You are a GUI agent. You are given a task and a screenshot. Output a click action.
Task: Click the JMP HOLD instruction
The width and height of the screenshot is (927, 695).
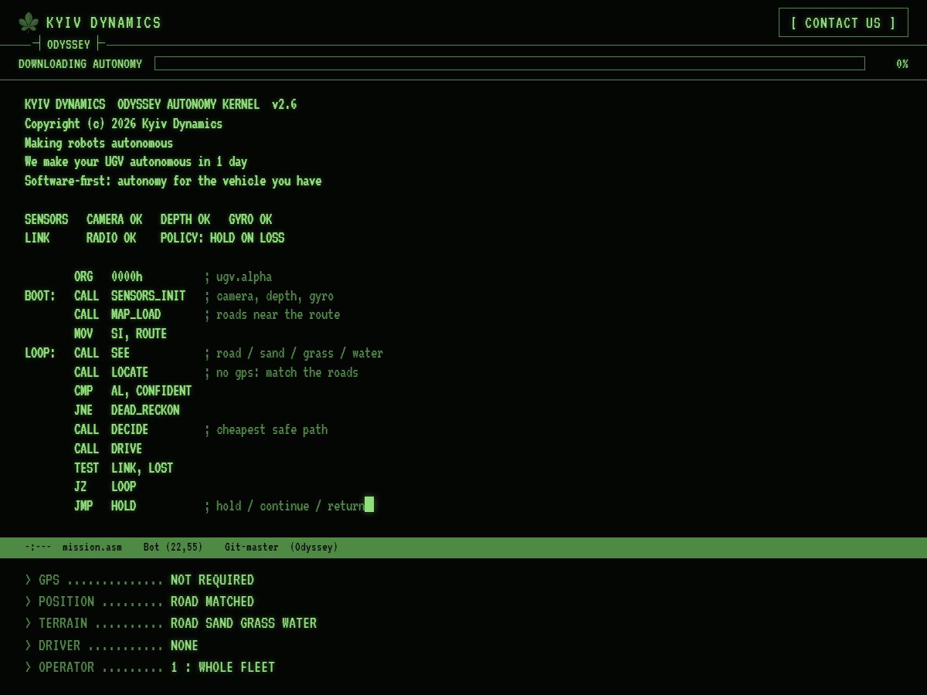click(105, 506)
